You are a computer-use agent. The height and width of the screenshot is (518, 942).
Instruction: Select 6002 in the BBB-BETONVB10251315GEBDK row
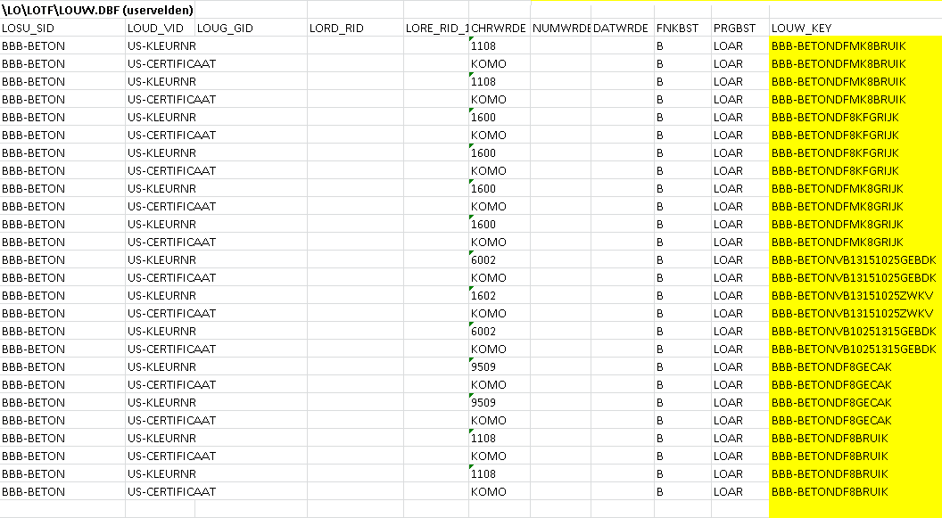click(x=500, y=332)
